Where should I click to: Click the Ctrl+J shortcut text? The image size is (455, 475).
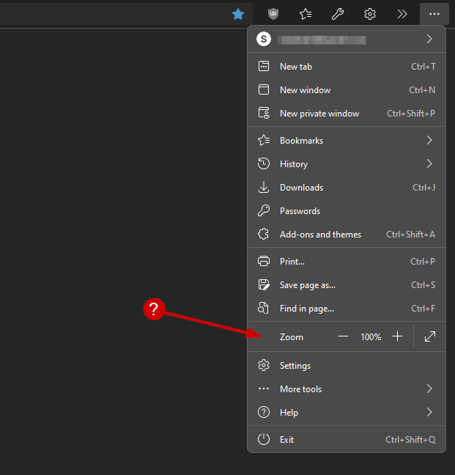(x=423, y=188)
